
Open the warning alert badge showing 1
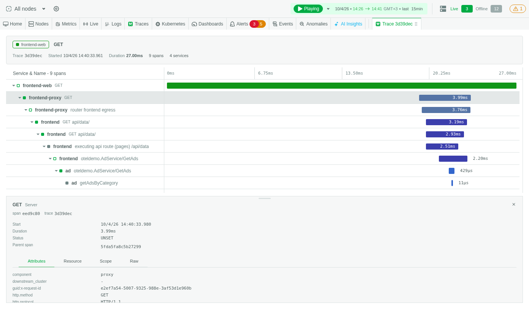(x=518, y=9)
